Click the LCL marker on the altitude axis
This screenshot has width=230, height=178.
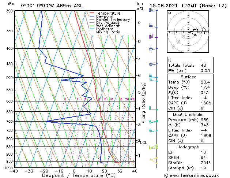click(x=143, y=142)
